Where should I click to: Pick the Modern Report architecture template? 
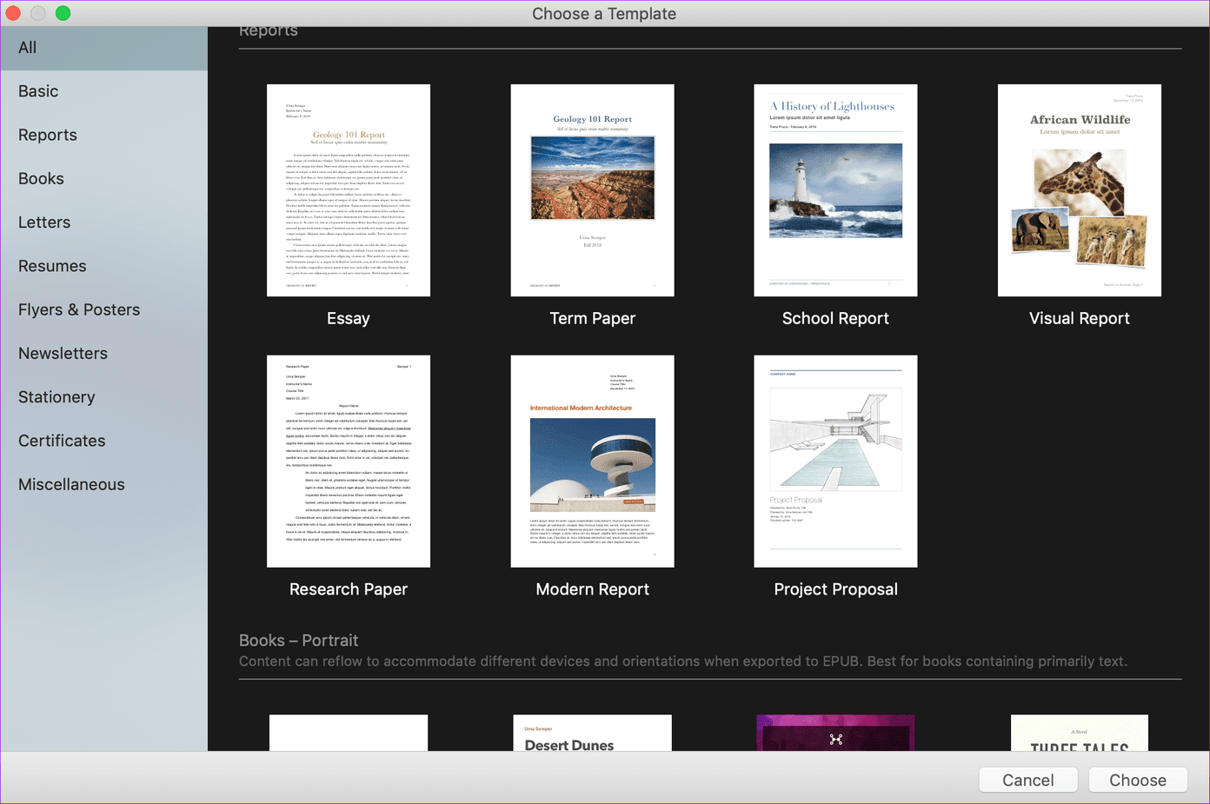point(593,462)
